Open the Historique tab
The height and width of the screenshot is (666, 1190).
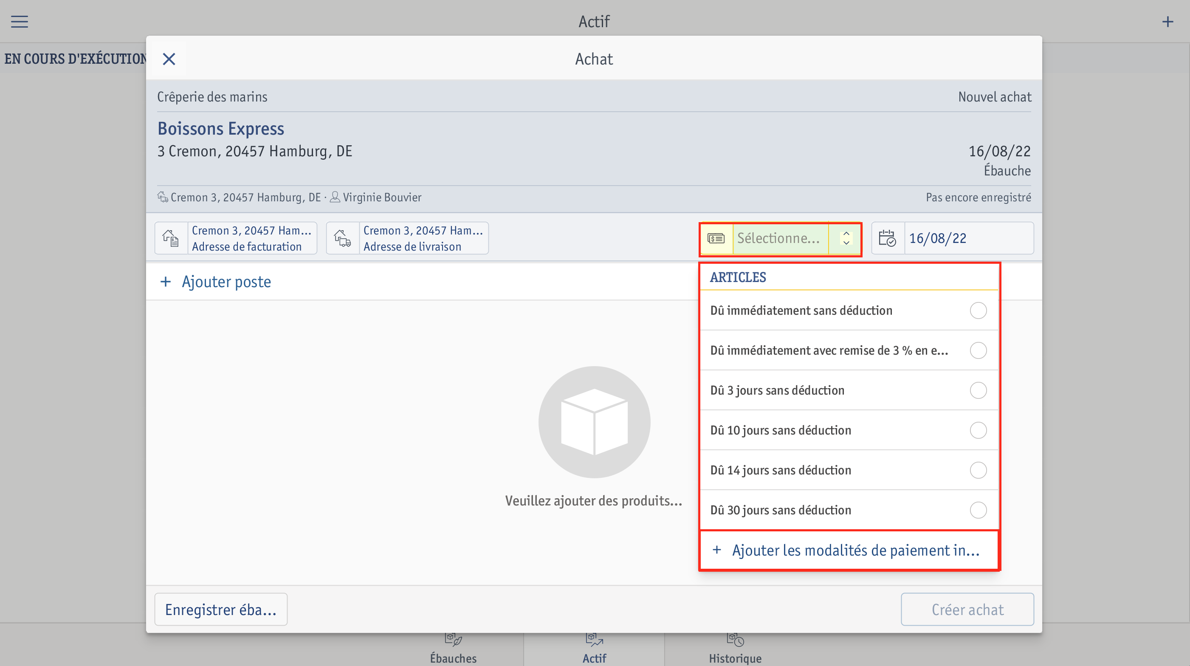[735, 650]
